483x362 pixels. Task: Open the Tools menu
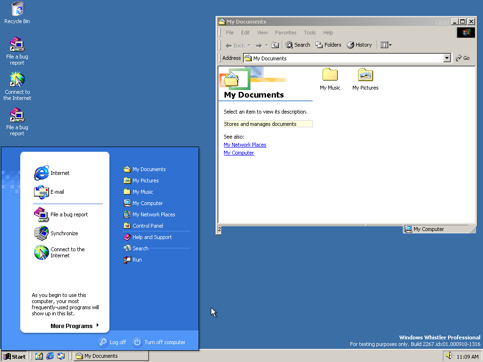309,33
